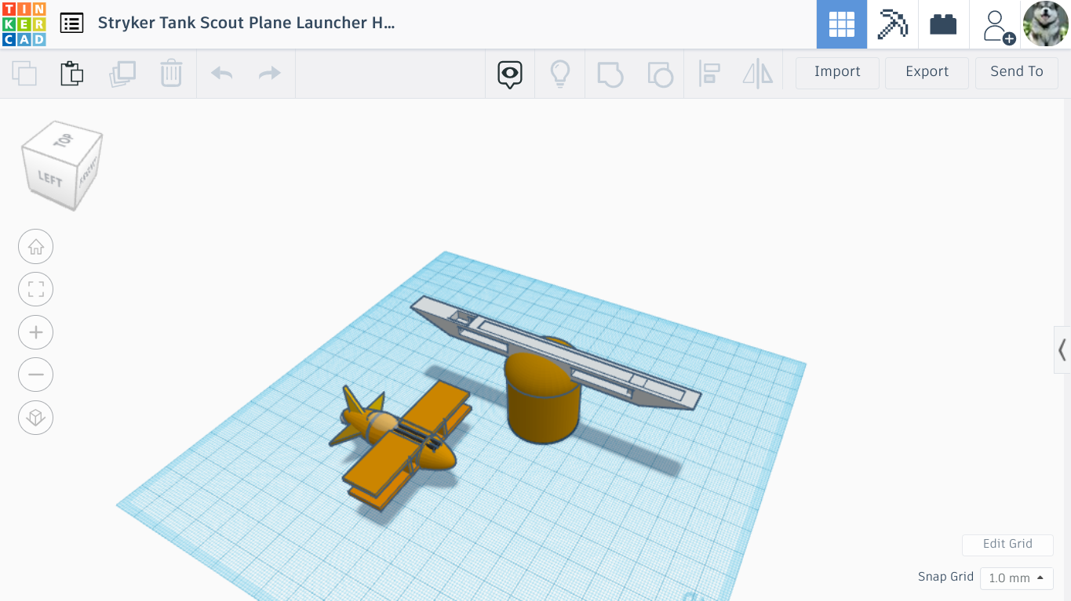Undo the last action

(221, 73)
